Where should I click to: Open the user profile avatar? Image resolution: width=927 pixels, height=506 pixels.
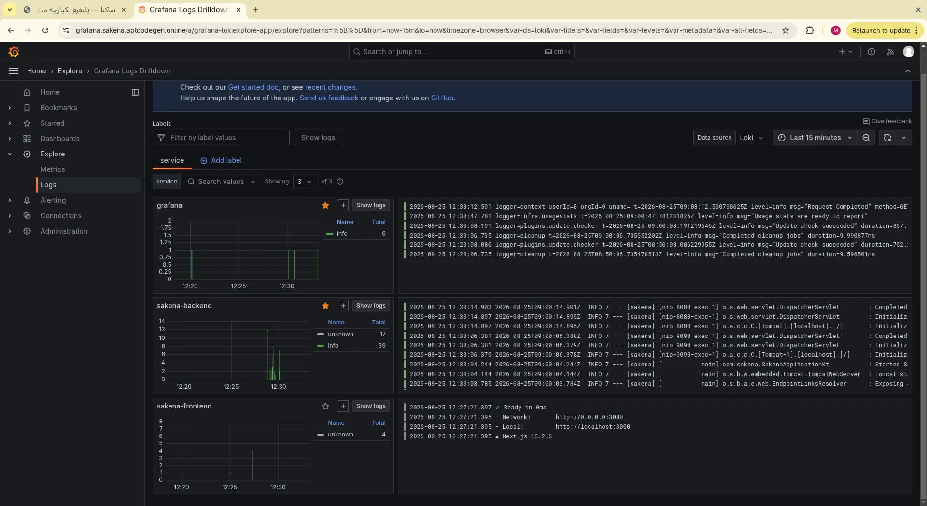pos(908,52)
